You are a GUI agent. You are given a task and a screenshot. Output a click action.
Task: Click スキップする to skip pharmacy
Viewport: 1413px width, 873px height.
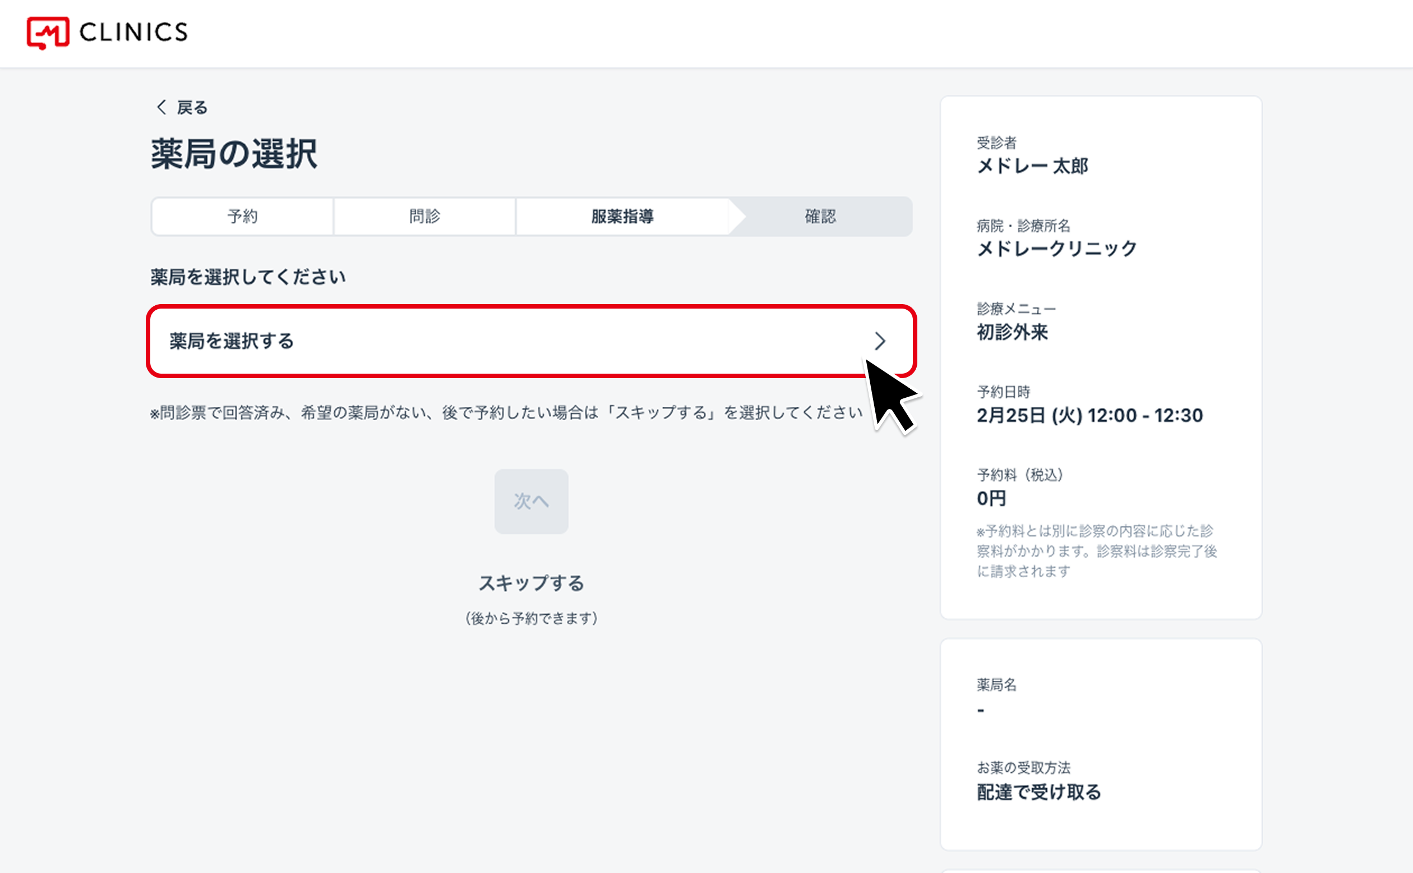tap(531, 583)
